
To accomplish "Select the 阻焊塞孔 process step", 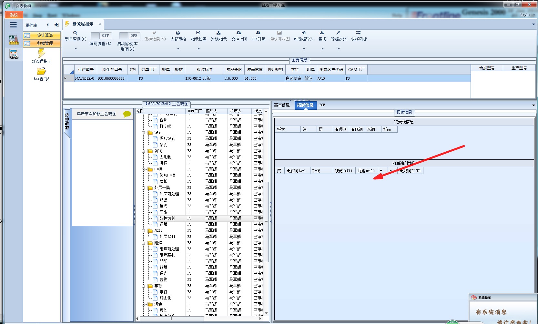I will point(167,255).
